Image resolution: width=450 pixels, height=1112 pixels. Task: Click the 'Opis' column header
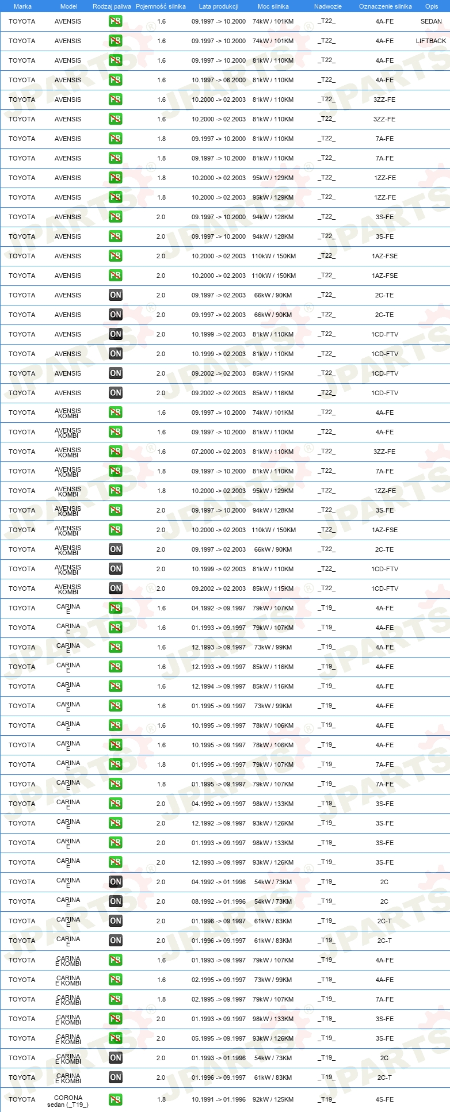[432, 6]
